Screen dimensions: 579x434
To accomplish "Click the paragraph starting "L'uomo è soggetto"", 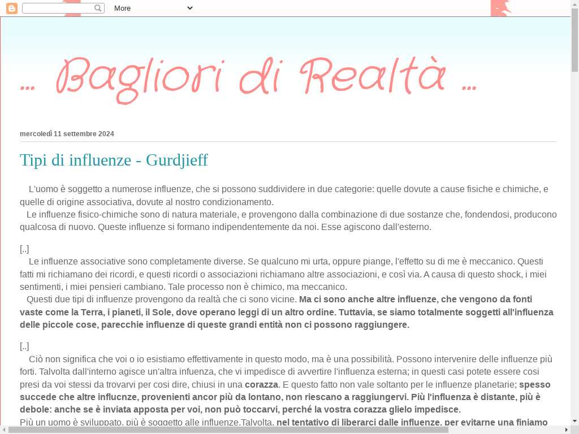I will (x=284, y=196).
